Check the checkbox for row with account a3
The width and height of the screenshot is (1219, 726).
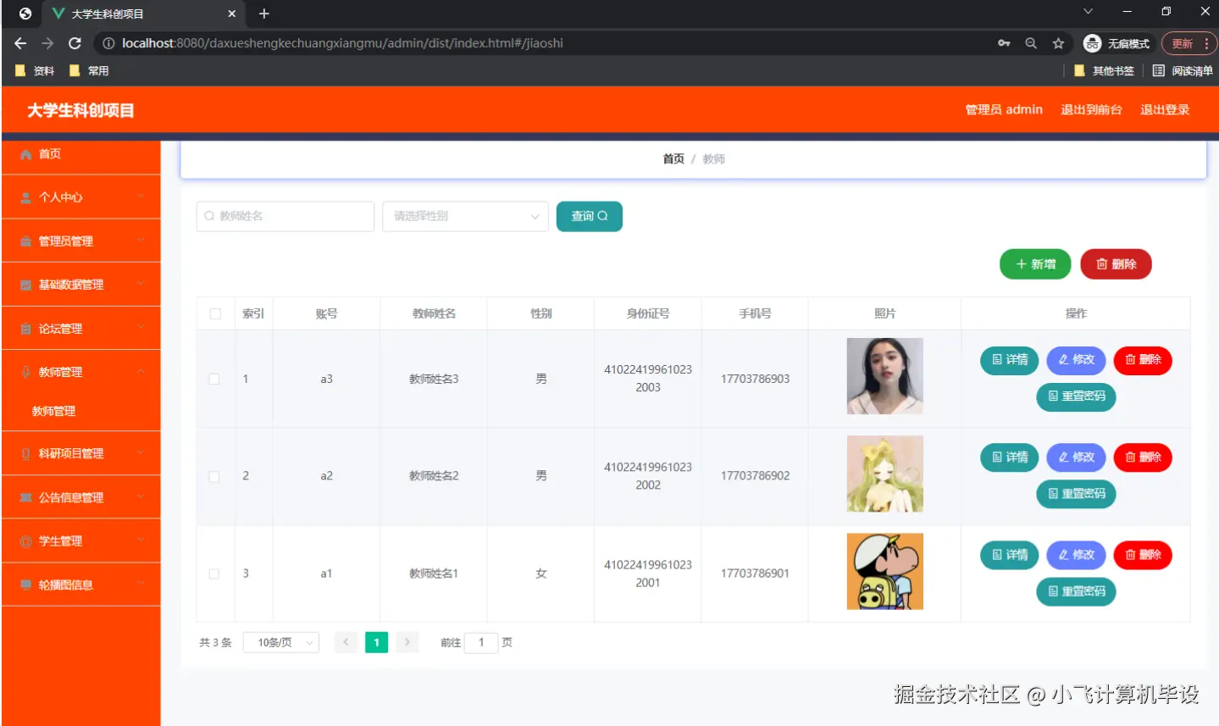[x=215, y=379]
